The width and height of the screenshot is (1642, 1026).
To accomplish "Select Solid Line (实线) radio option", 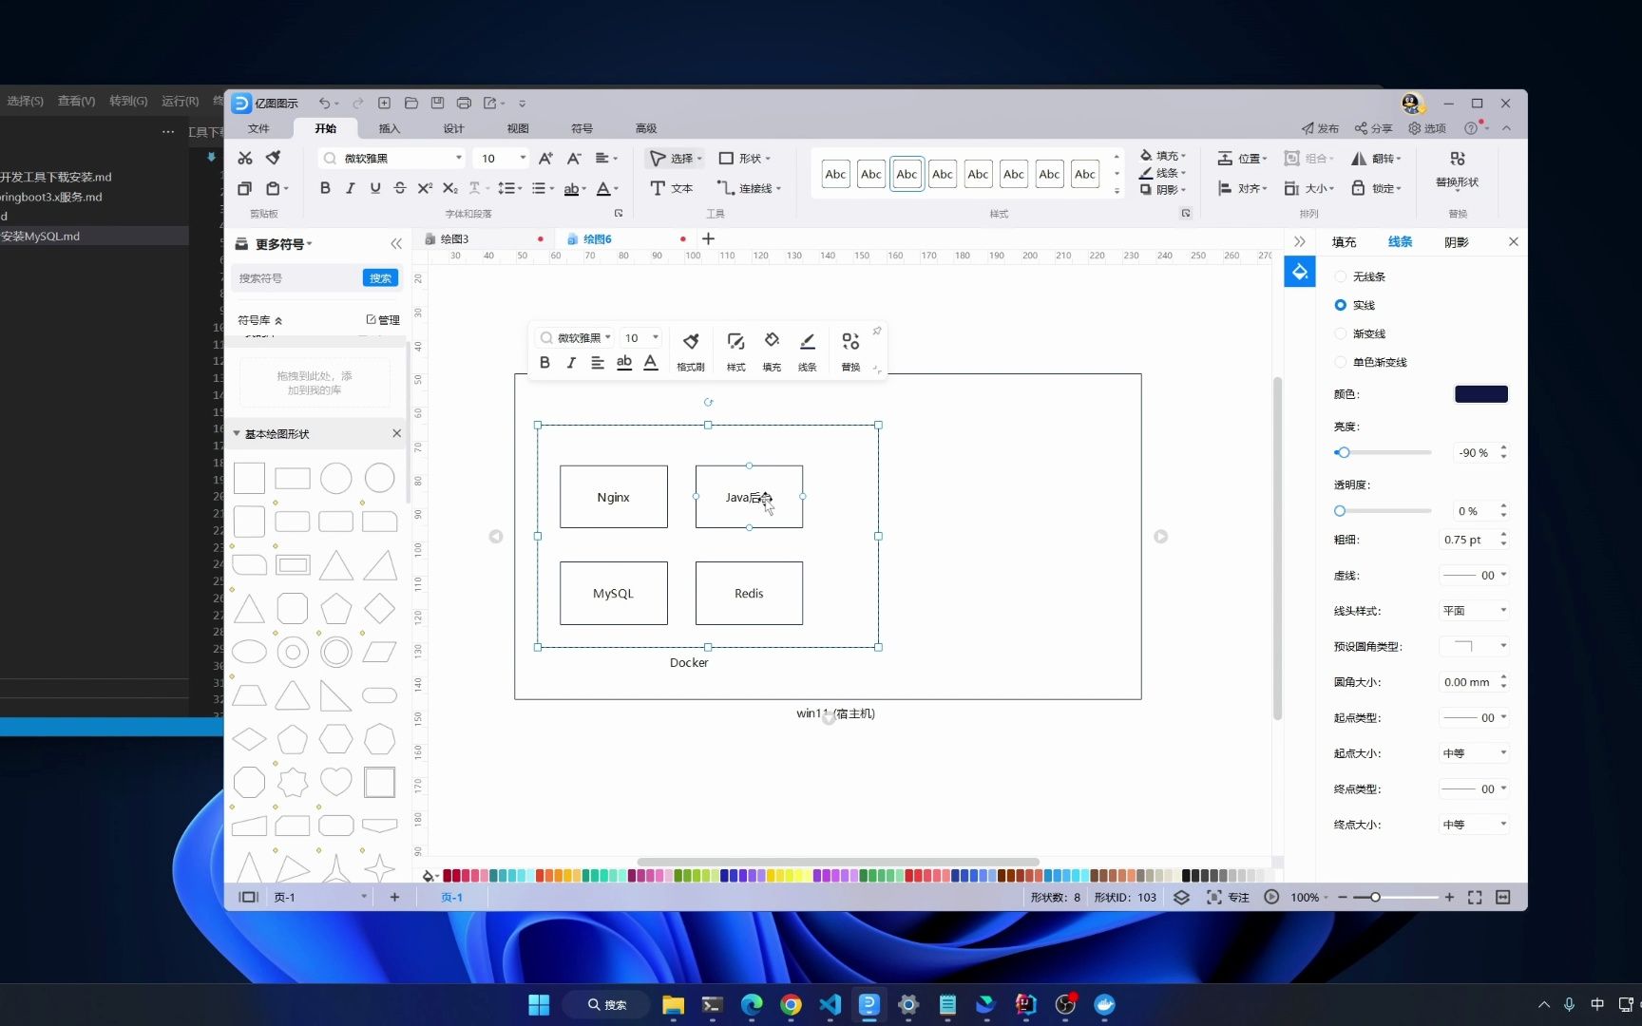I will point(1341,305).
